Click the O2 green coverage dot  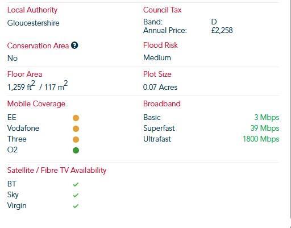click(76, 150)
